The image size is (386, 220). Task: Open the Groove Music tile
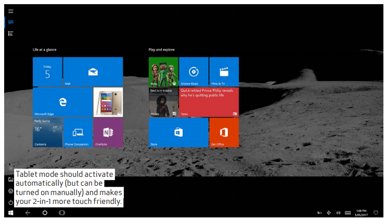[x=194, y=72]
